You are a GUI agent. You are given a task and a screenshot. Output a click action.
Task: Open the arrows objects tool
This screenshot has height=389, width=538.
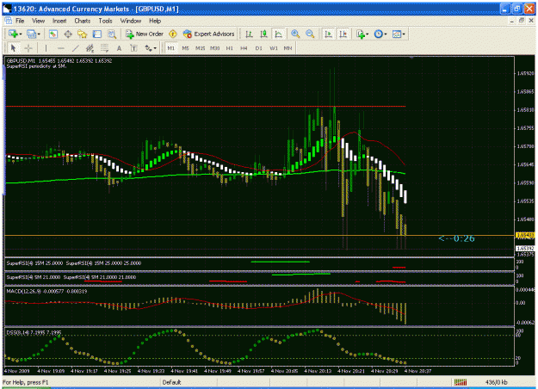pyautogui.click(x=148, y=48)
